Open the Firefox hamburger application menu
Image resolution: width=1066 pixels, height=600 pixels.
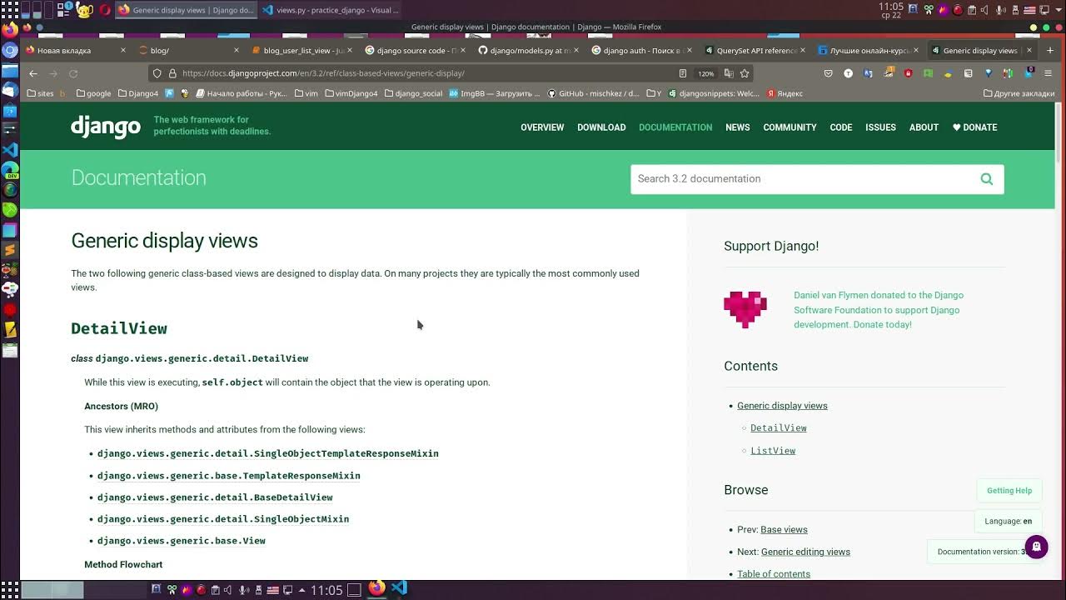[x=1049, y=73]
